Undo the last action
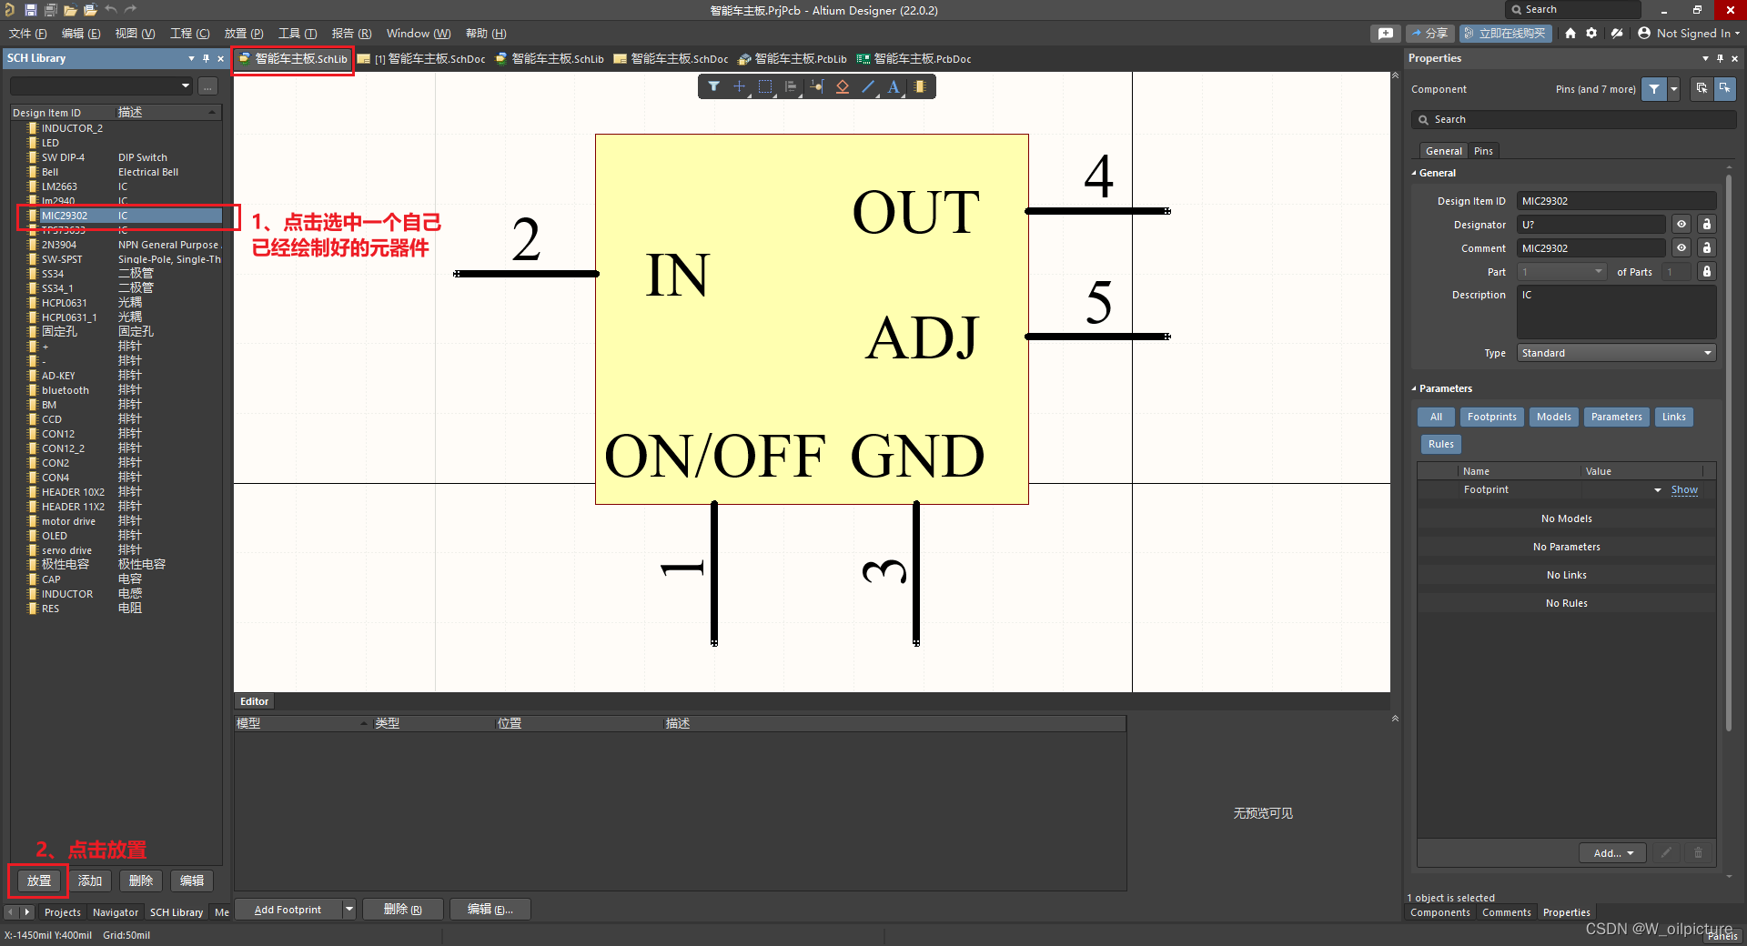1747x946 pixels. [110, 10]
